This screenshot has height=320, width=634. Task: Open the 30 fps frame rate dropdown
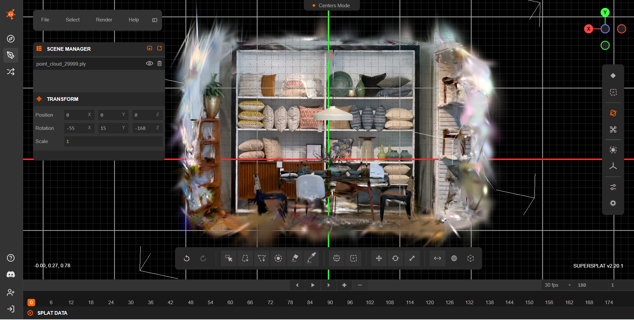(557, 285)
